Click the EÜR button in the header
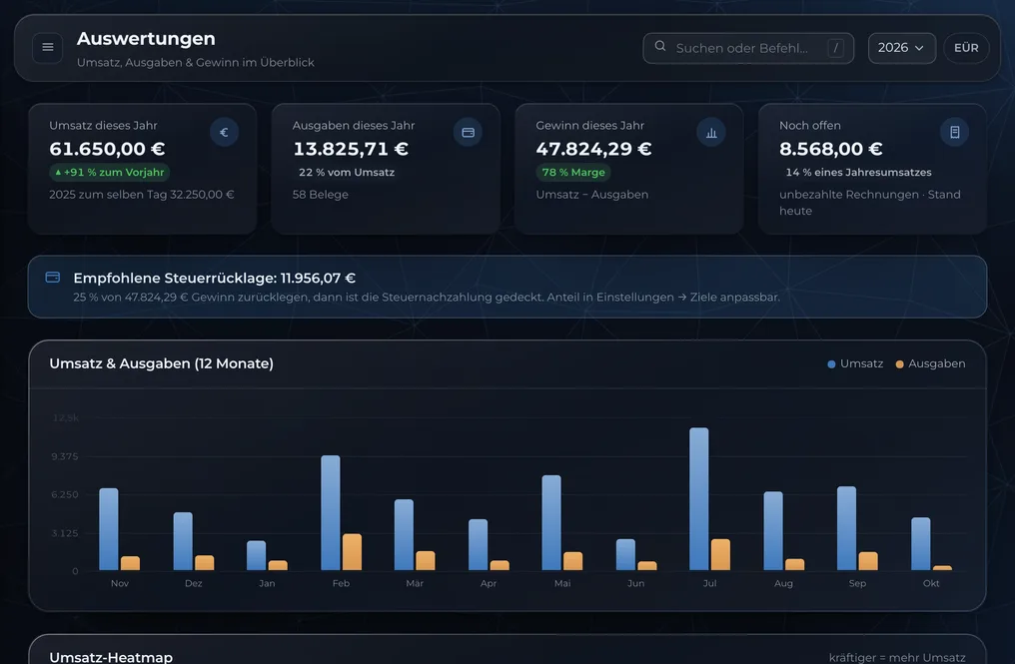The width and height of the screenshot is (1015, 664). pos(966,48)
